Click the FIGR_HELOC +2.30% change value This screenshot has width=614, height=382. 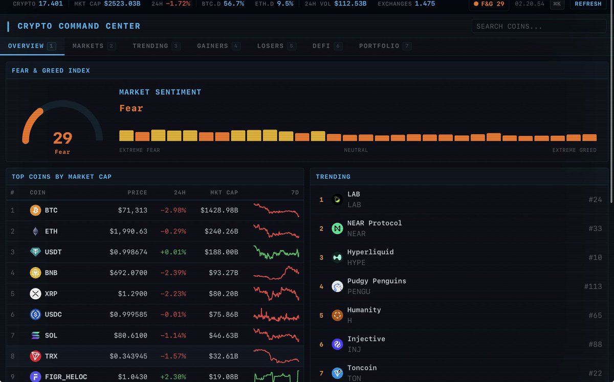tap(173, 377)
